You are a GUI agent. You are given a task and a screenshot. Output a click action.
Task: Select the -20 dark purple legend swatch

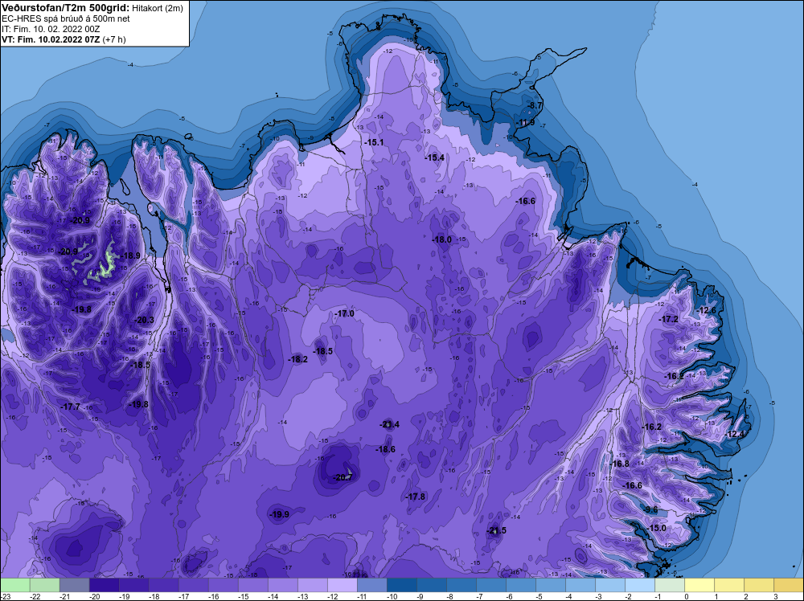tap(104, 585)
